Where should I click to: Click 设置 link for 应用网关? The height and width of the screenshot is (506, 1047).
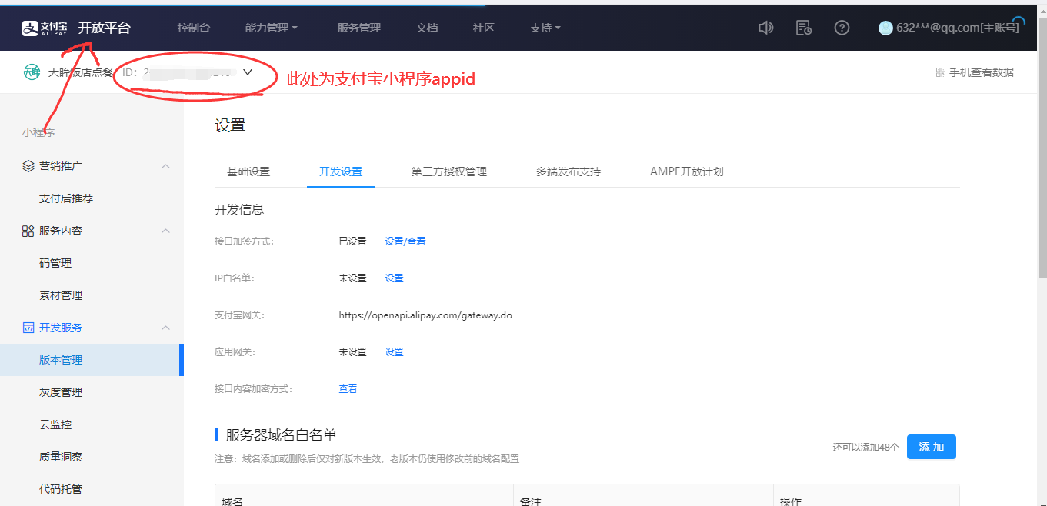pyautogui.click(x=395, y=352)
